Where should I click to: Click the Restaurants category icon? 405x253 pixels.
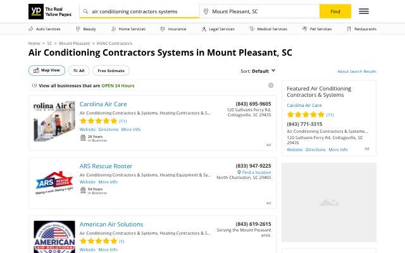[x=349, y=29]
